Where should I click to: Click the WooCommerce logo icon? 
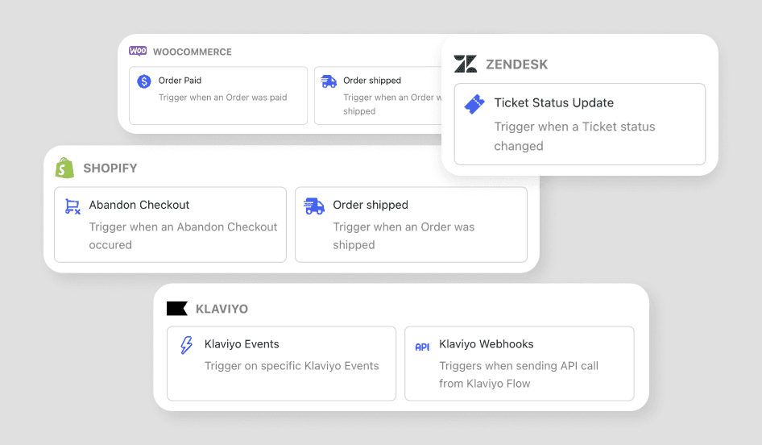click(x=138, y=51)
